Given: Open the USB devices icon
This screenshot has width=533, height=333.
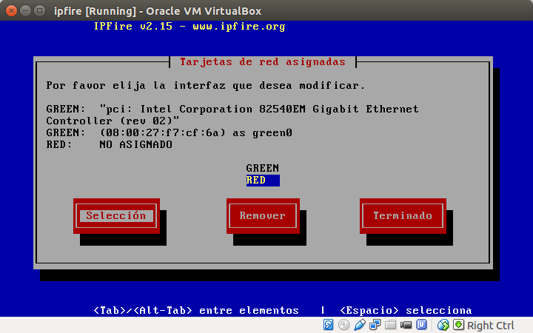Looking at the screenshot, I should click(359, 325).
